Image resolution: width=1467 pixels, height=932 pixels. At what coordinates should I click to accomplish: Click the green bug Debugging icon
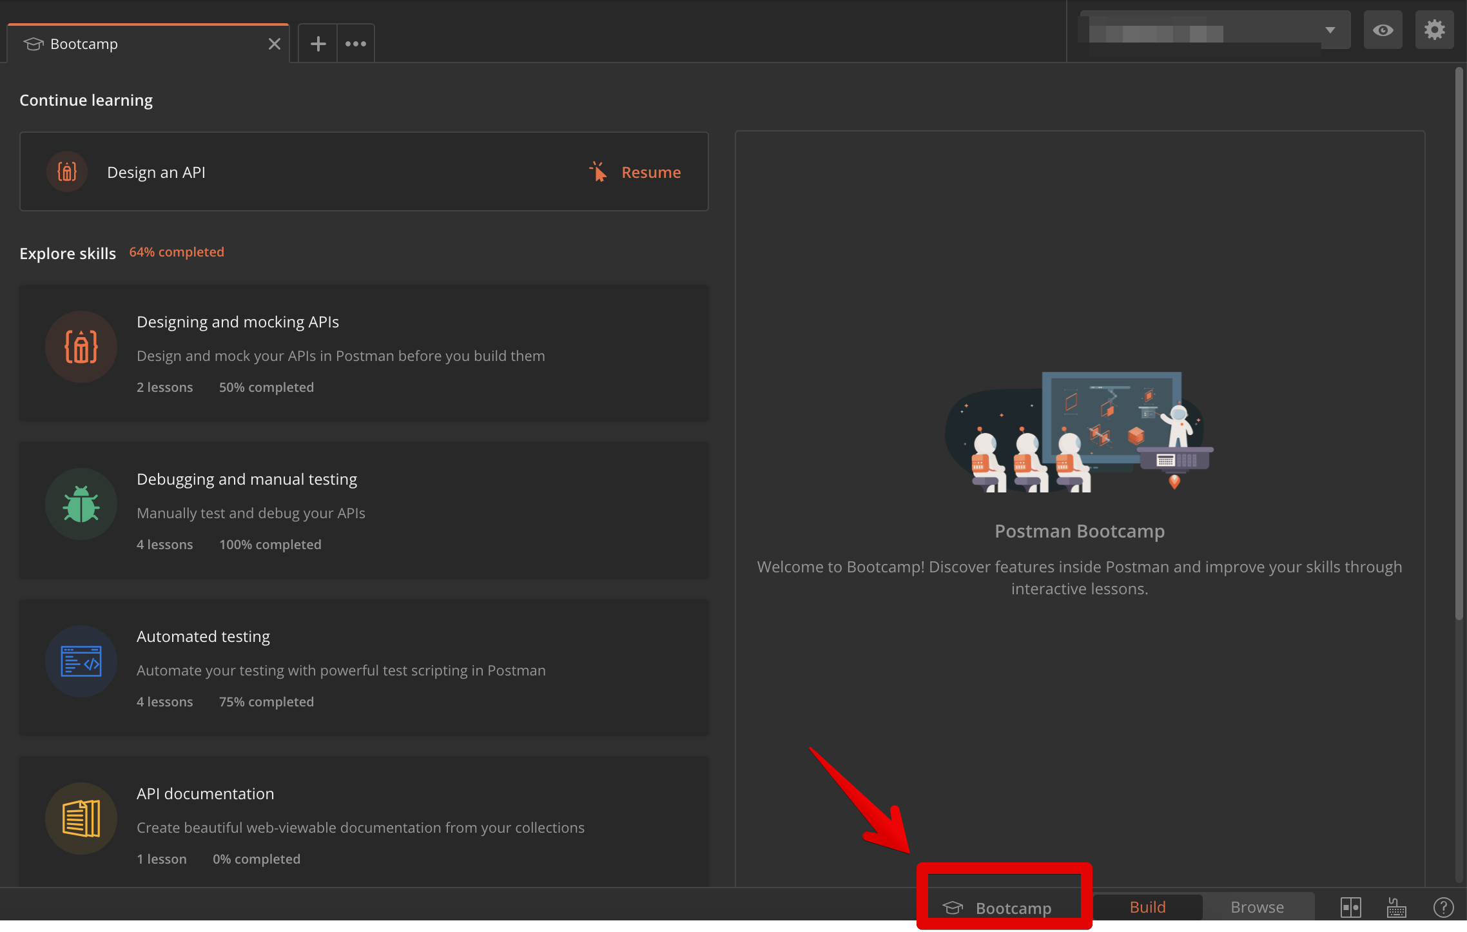(x=81, y=504)
